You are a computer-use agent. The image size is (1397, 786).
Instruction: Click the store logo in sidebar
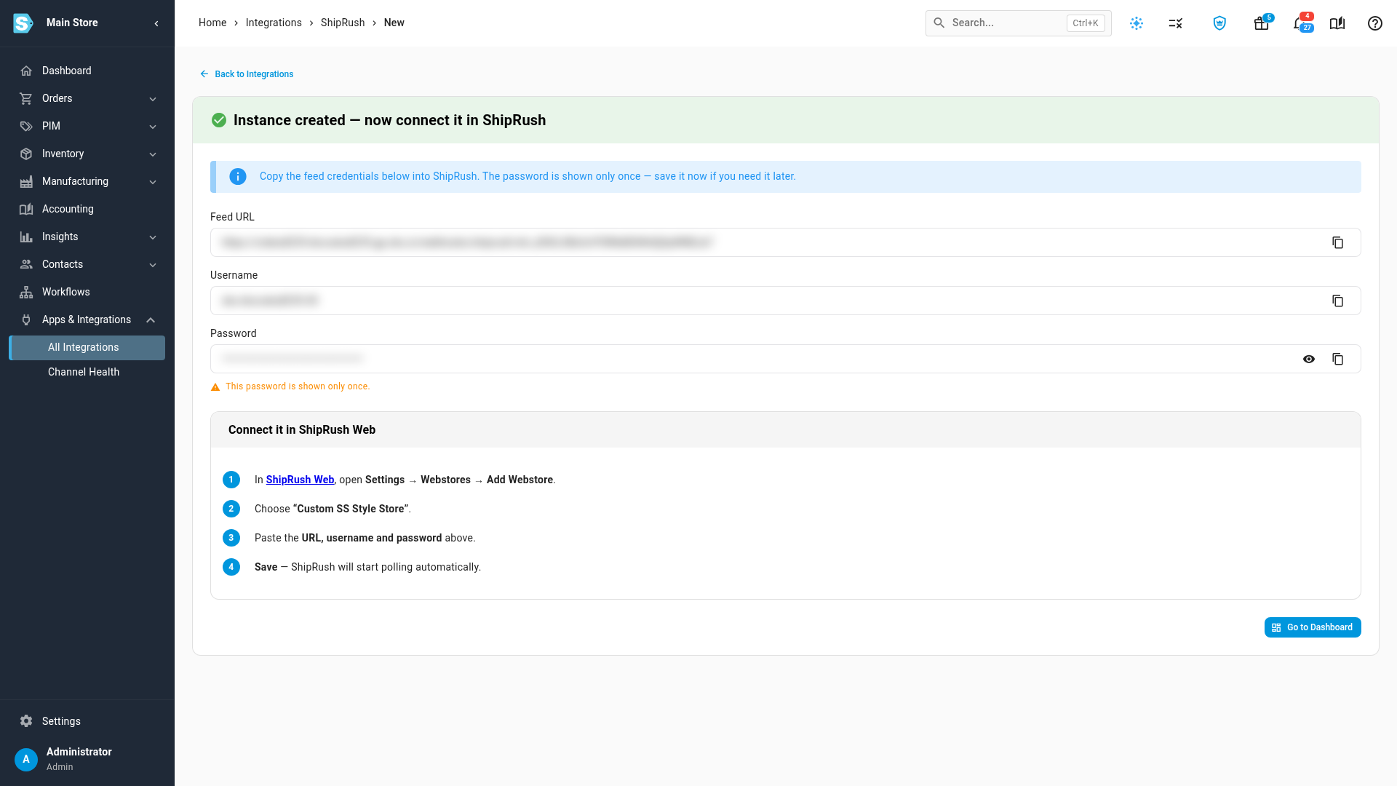coord(23,23)
